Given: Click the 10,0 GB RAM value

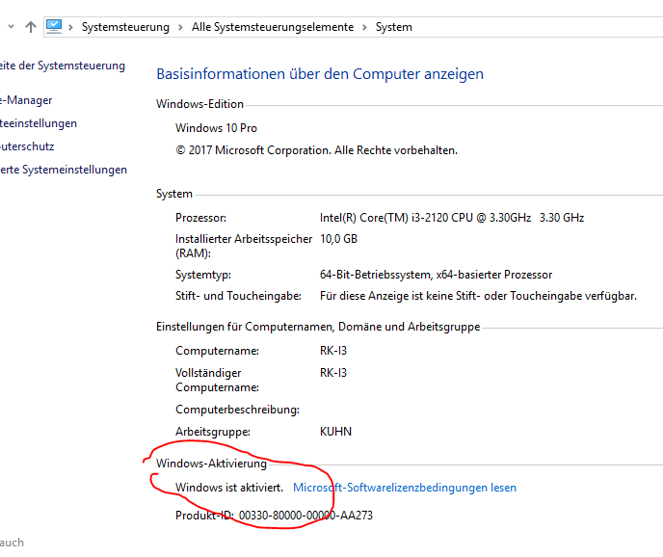Looking at the screenshot, I should tap(338, 239).
